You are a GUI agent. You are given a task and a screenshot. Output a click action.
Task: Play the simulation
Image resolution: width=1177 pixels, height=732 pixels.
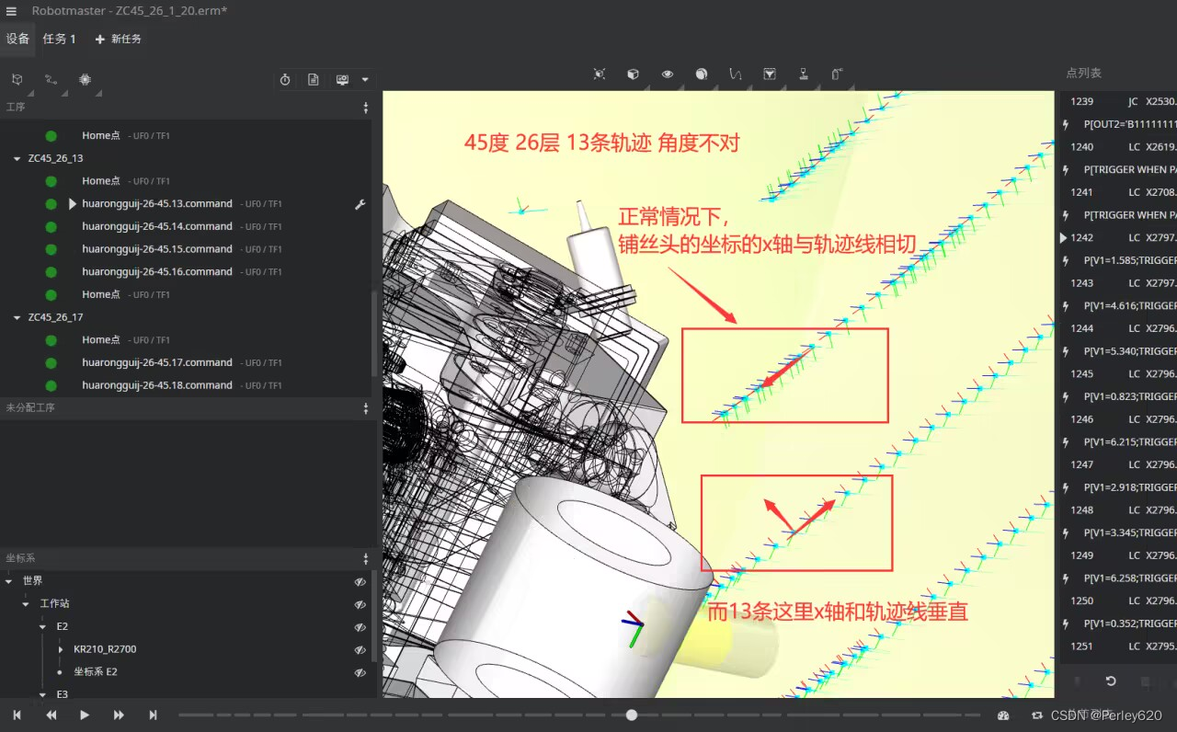[85, 715]
